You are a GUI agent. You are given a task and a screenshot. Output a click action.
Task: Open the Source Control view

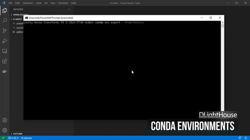tap(5, 31)
